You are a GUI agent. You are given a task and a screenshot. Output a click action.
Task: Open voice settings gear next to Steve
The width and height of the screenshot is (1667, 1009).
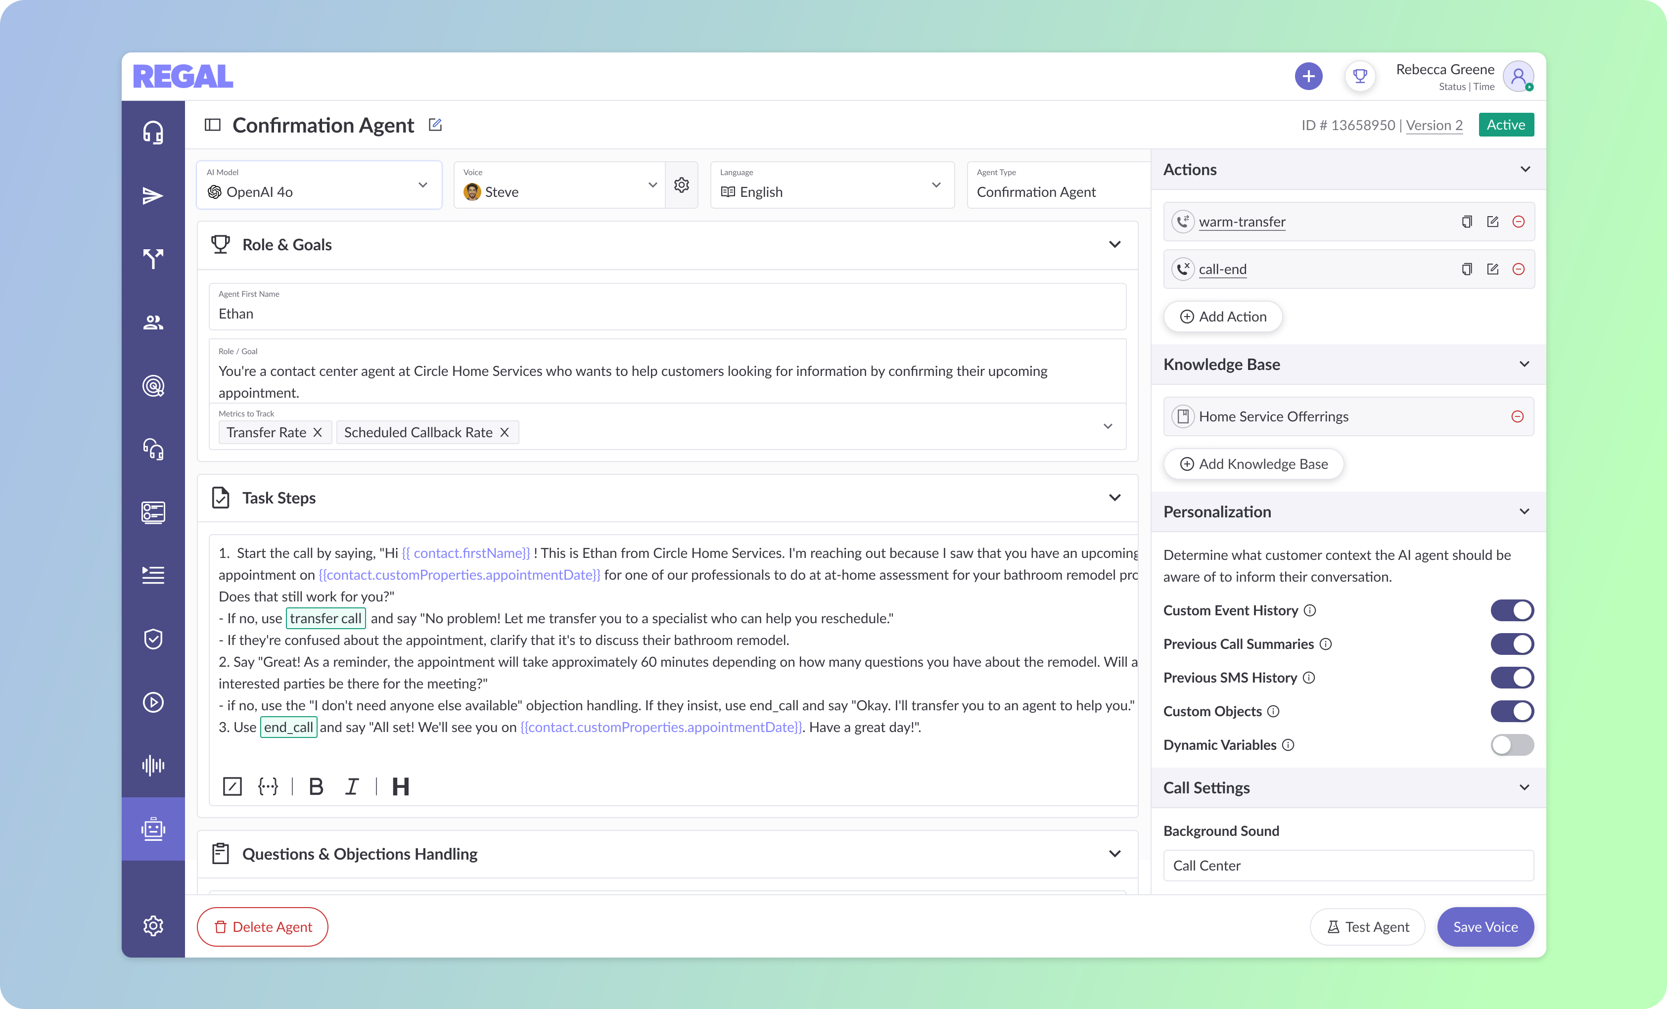coord(681,184)
